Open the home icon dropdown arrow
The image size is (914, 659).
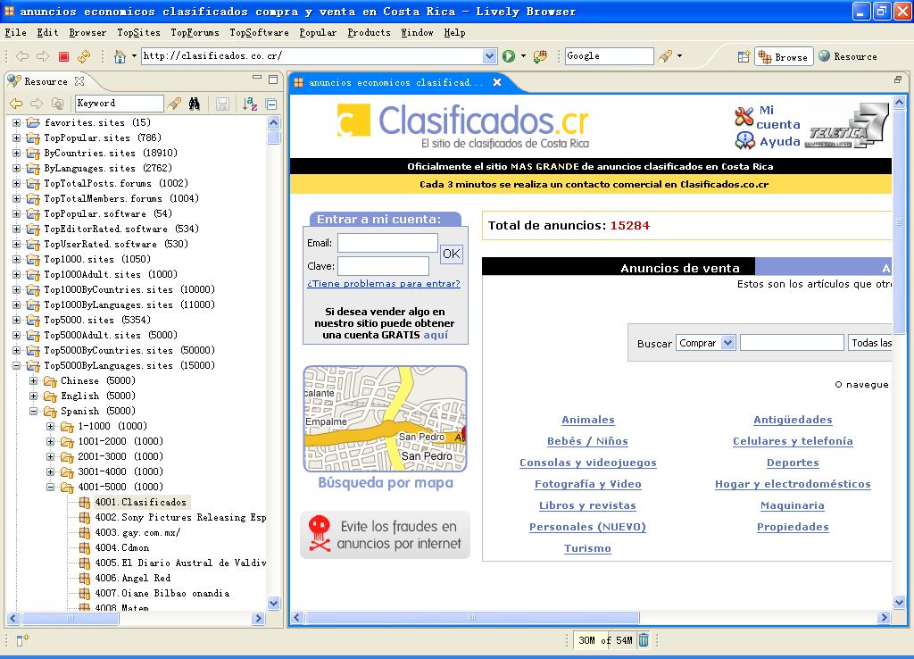click(x=134, y=56)
